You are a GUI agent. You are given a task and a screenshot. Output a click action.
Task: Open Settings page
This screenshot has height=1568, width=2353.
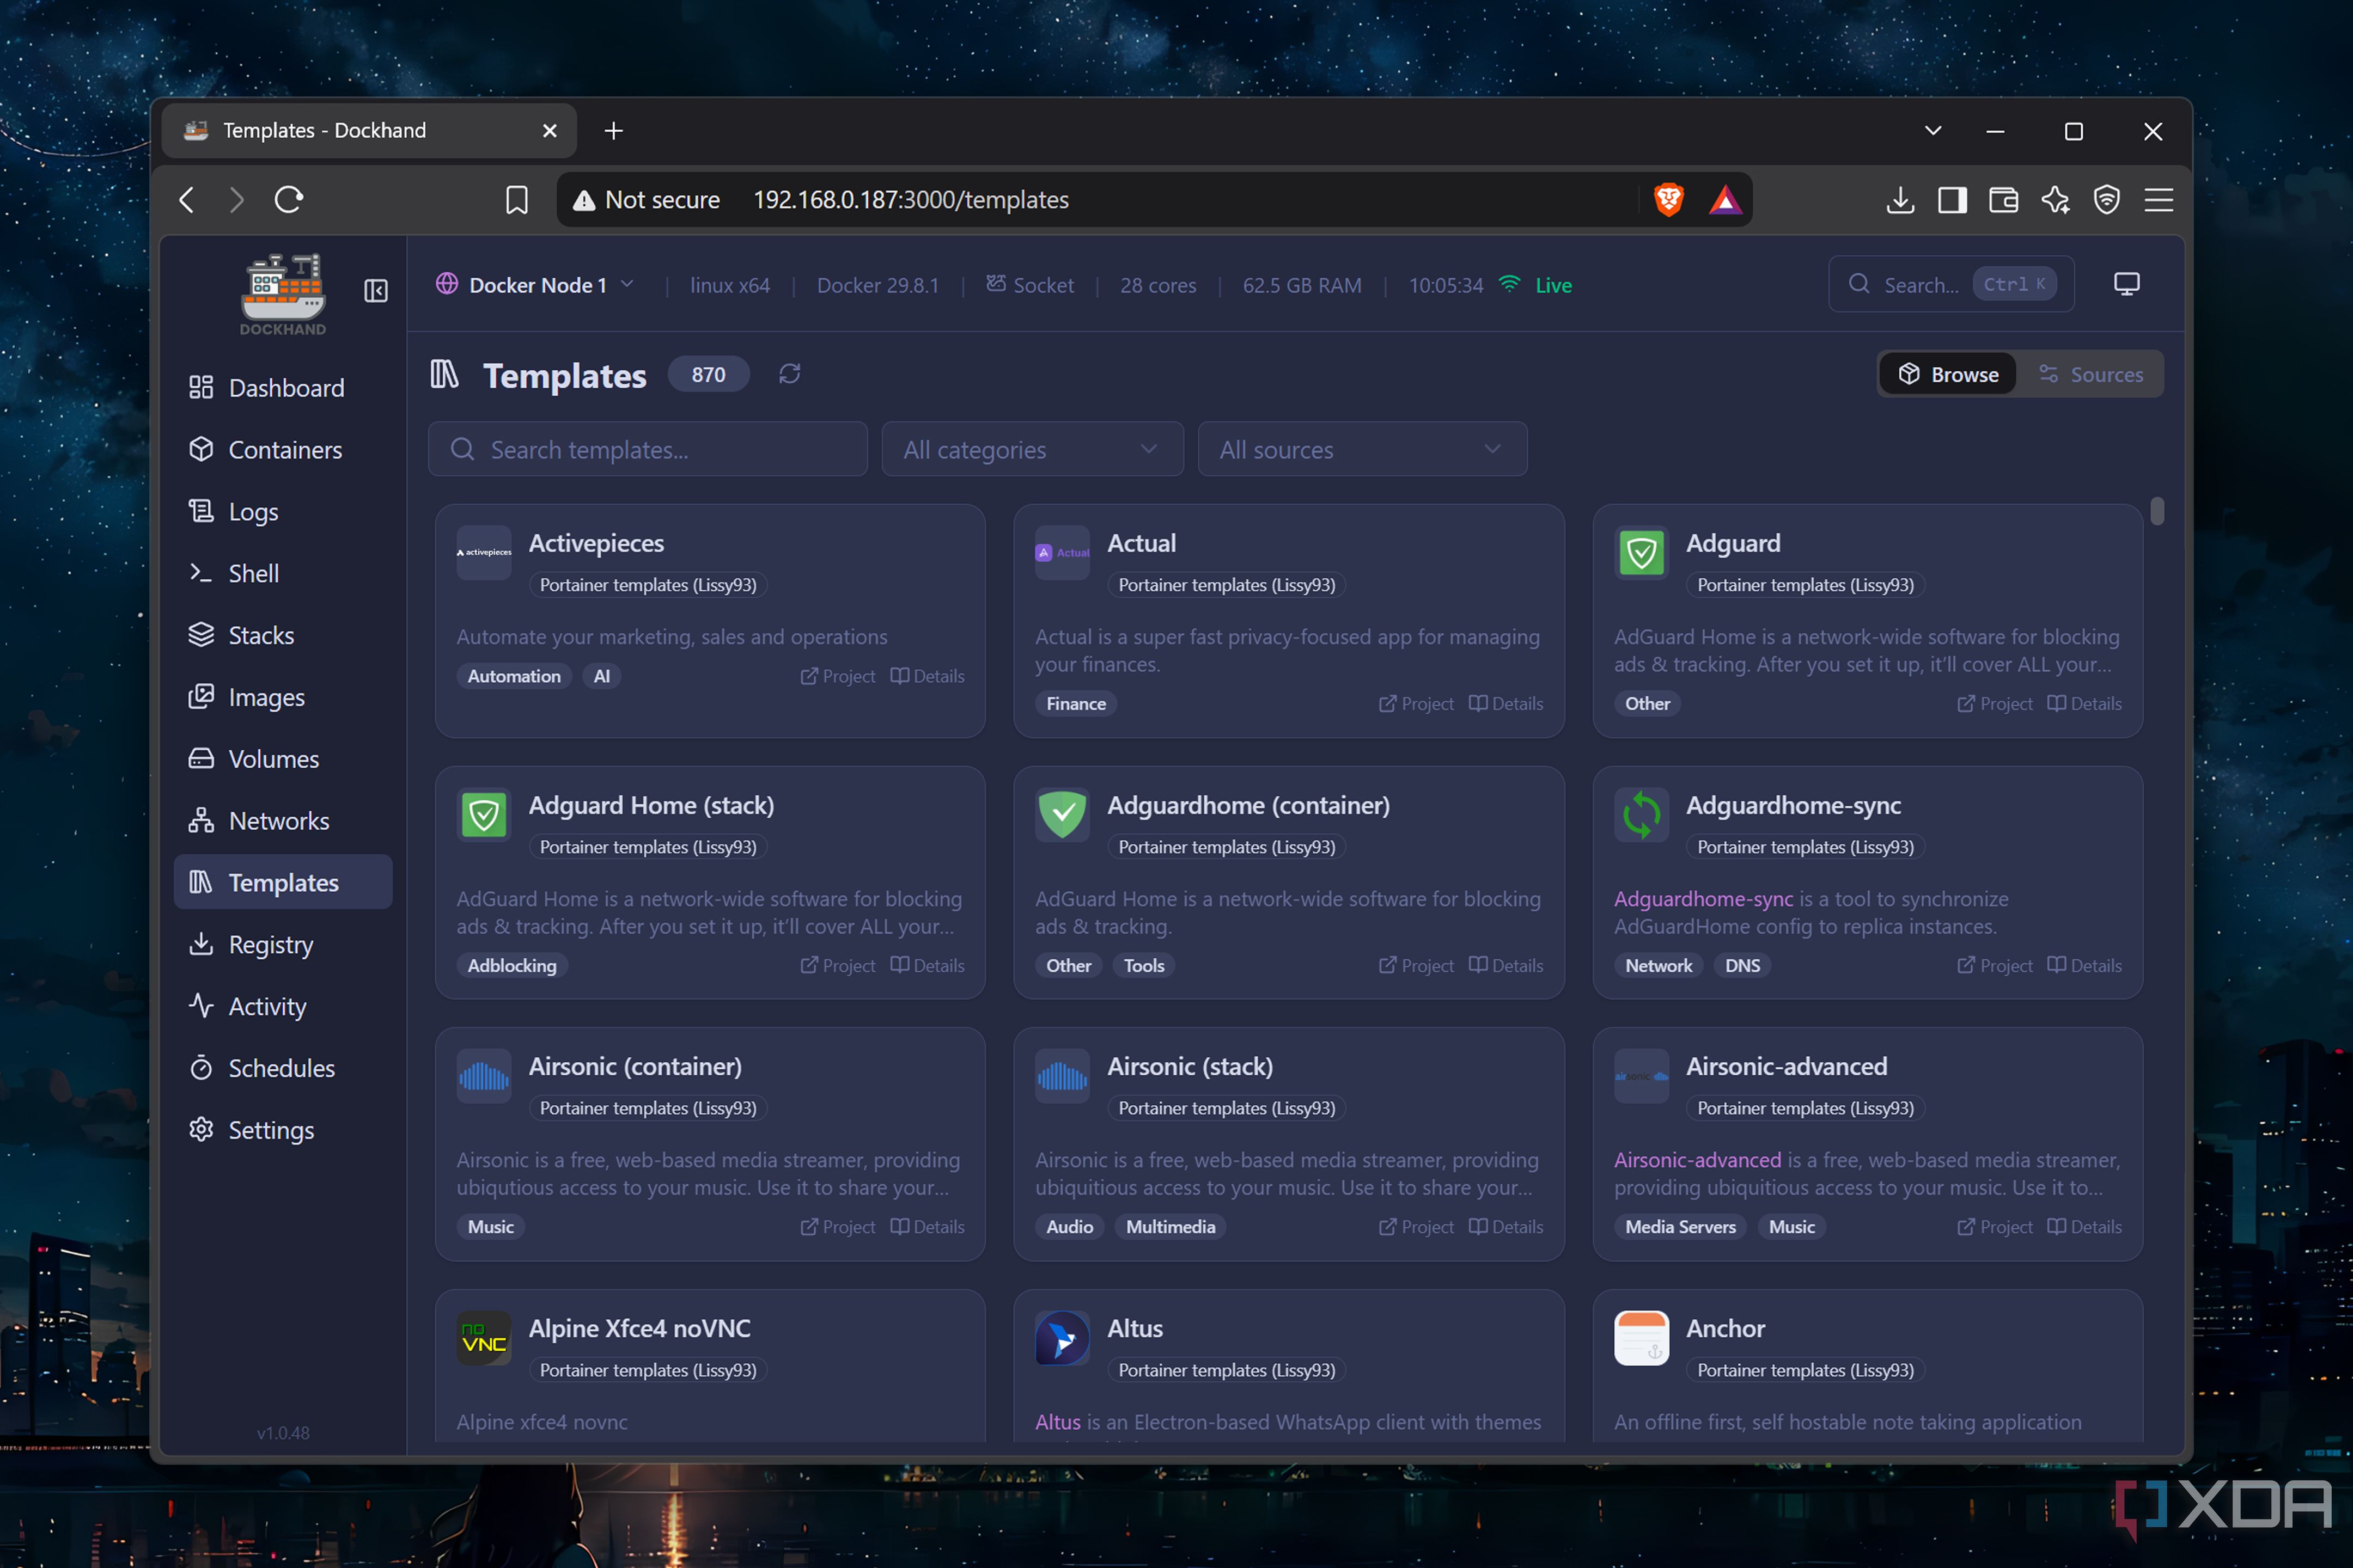click(x=283, y=1130)
